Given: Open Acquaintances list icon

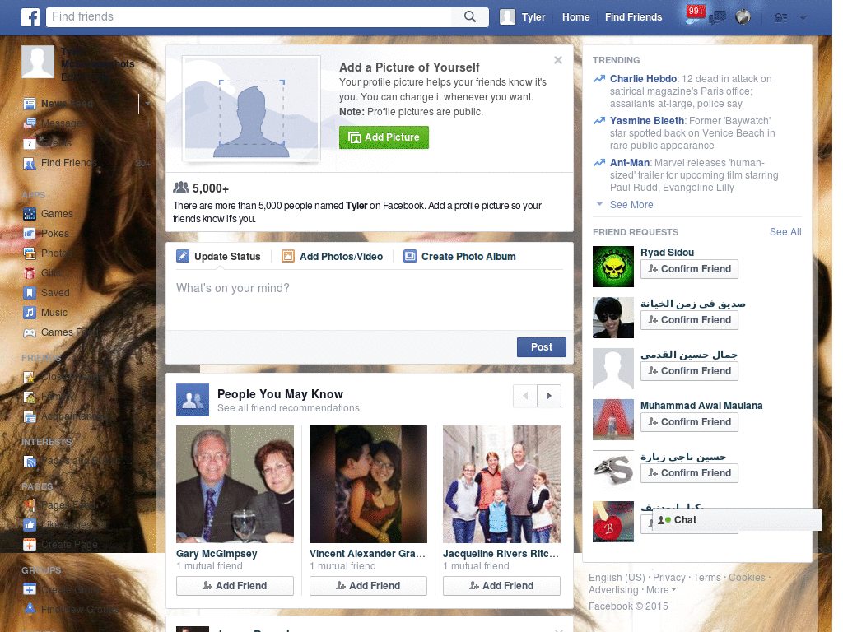Looking at the screenshot, I should [x=30, y=417].
